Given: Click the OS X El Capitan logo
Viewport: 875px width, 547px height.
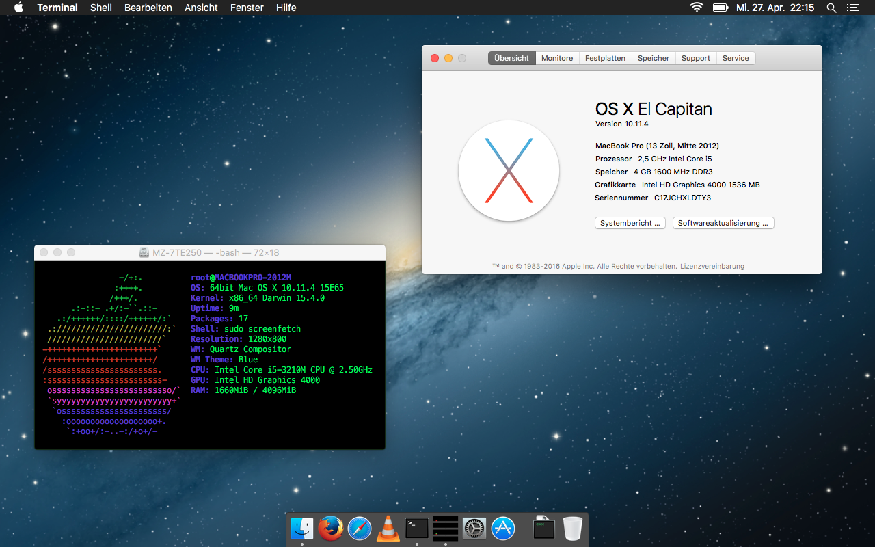Looking at the screenshot, I should pos(509,170).
